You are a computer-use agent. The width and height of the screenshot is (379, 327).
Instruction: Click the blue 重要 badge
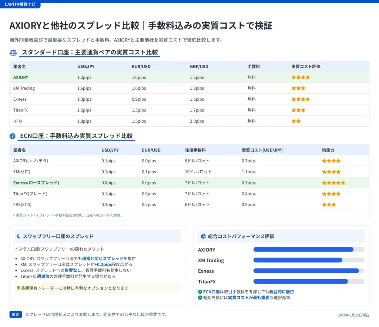tap(16, 314)
